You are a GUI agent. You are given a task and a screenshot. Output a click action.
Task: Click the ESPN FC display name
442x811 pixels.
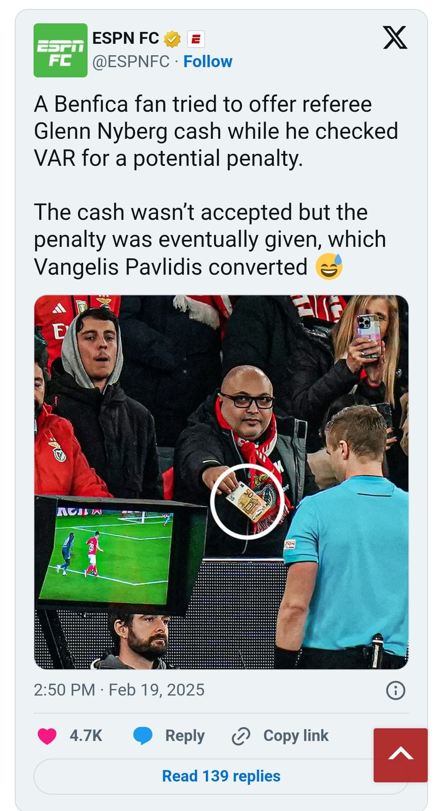point(126,38)
